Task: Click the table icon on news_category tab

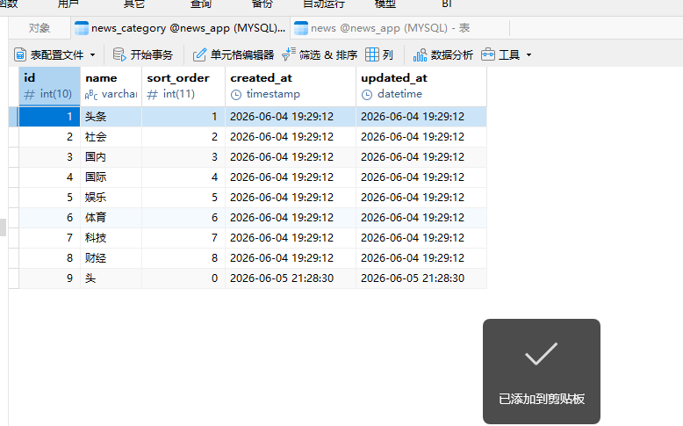Action: tap(82, 28)
